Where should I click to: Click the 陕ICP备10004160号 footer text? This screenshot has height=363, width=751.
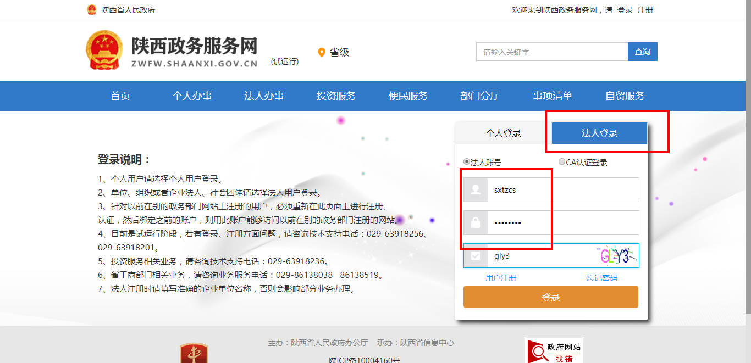click(365, 360)
